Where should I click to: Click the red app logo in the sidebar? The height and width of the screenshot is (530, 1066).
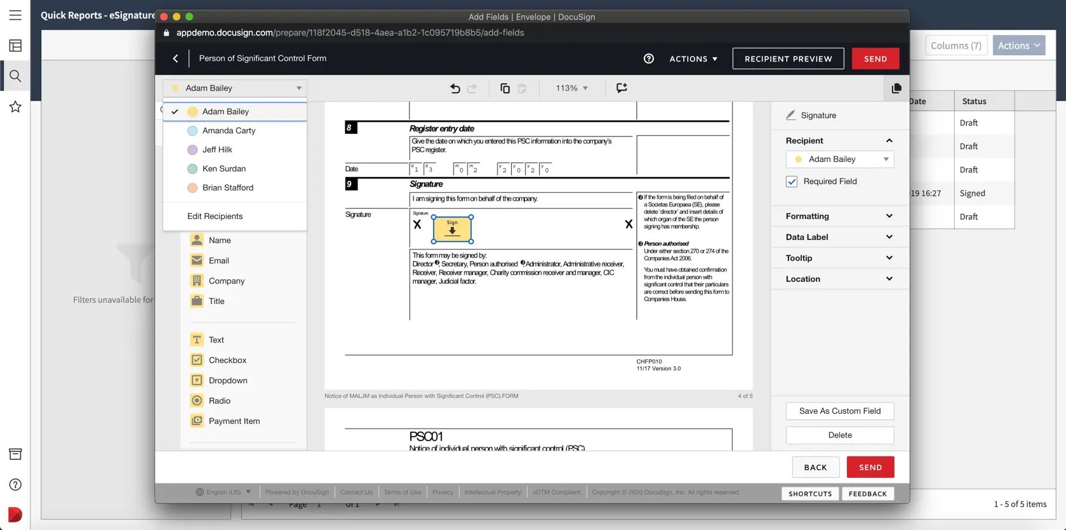click(x=15, y=515)
